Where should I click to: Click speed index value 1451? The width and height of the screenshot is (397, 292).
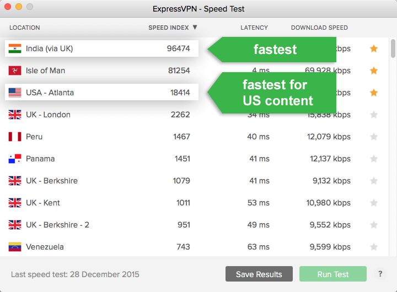tap(183, 159)
